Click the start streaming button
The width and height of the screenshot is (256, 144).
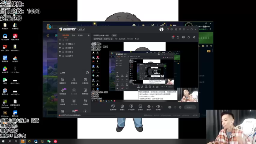(x=190, y=107)
